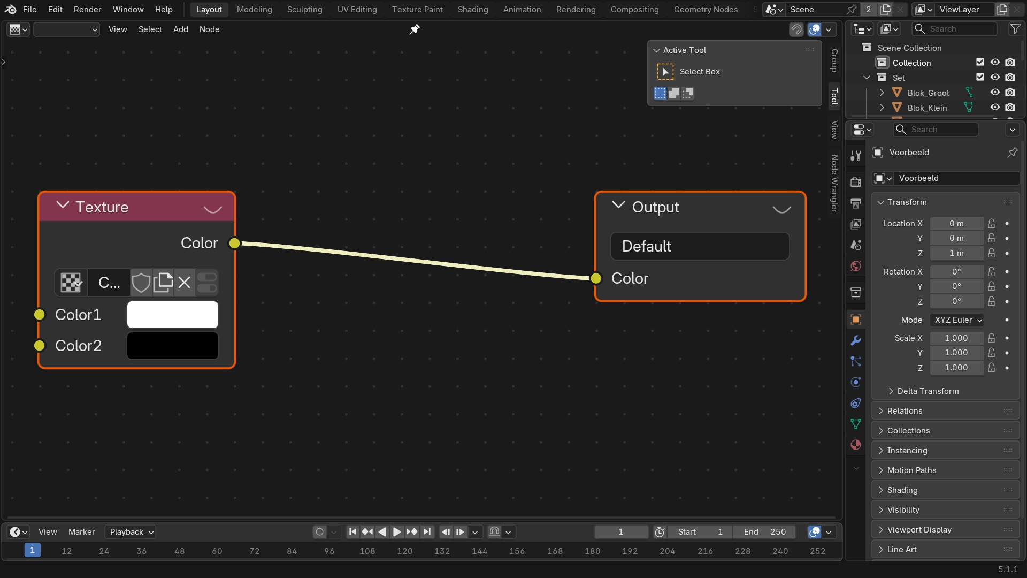Click the Play animation button
This screenshot has height=578, width=1027.
[x=397, y=532]
